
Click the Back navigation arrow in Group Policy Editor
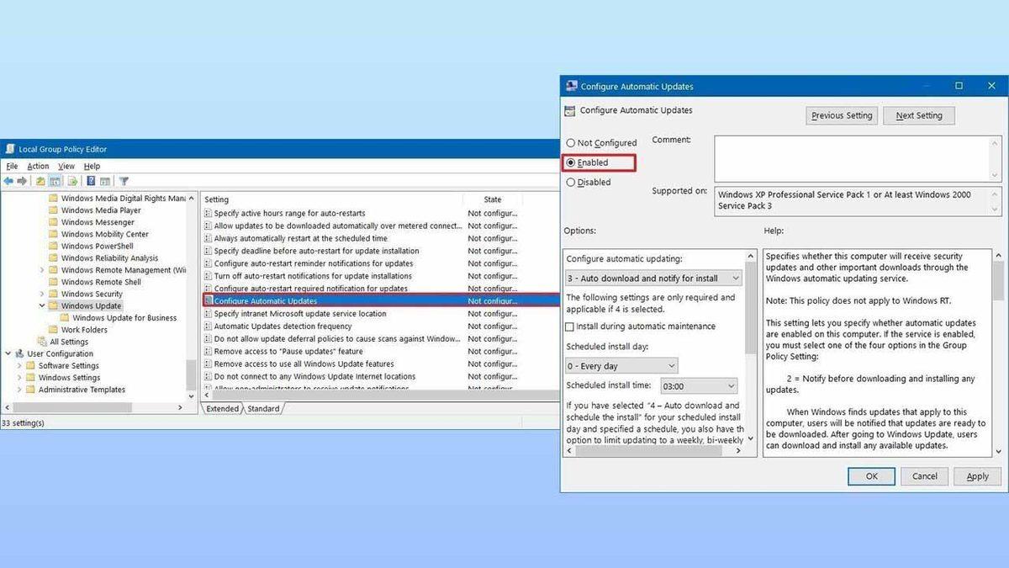click(8, 180)
